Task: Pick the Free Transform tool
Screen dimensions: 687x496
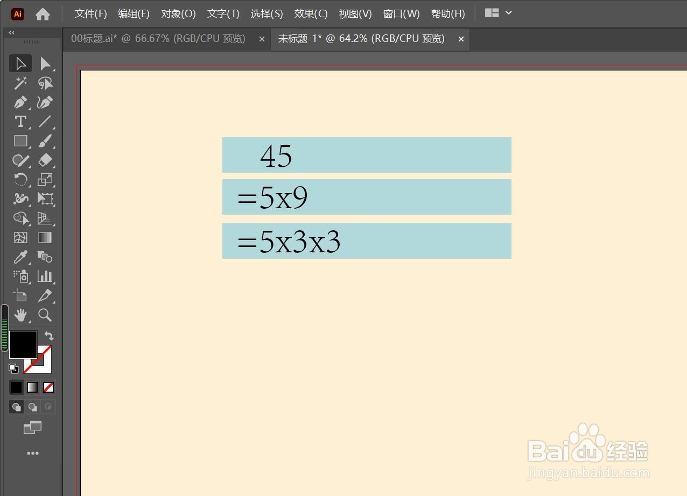Action: [x=45, y=199]
